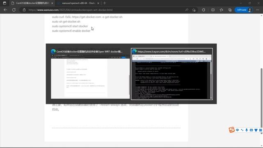The image size is (263, 148).
Task: Toggle Chinese input mode on IME bar
Action: click(x=238, y=130)
